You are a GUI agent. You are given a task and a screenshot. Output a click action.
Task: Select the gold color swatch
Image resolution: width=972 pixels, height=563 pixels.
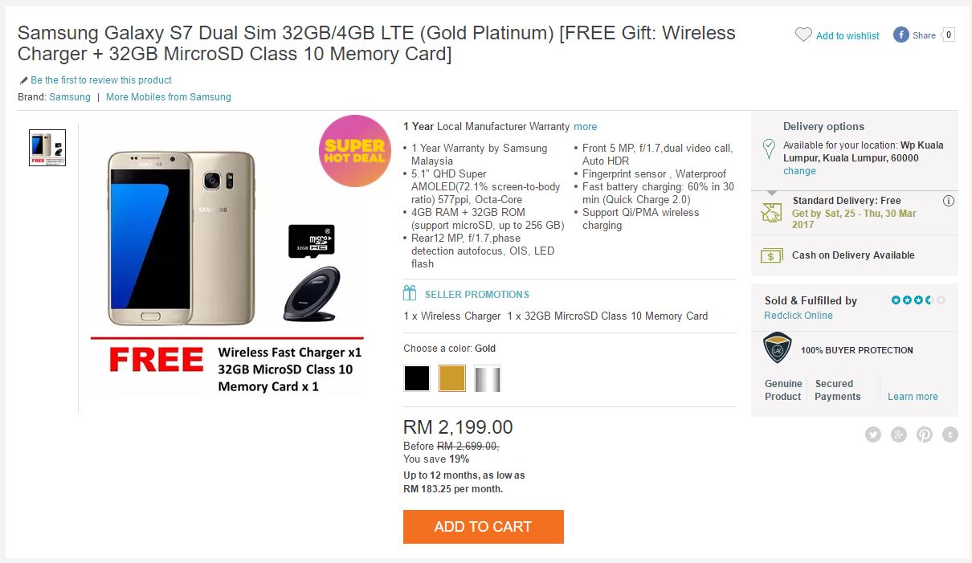pos(452,378)
